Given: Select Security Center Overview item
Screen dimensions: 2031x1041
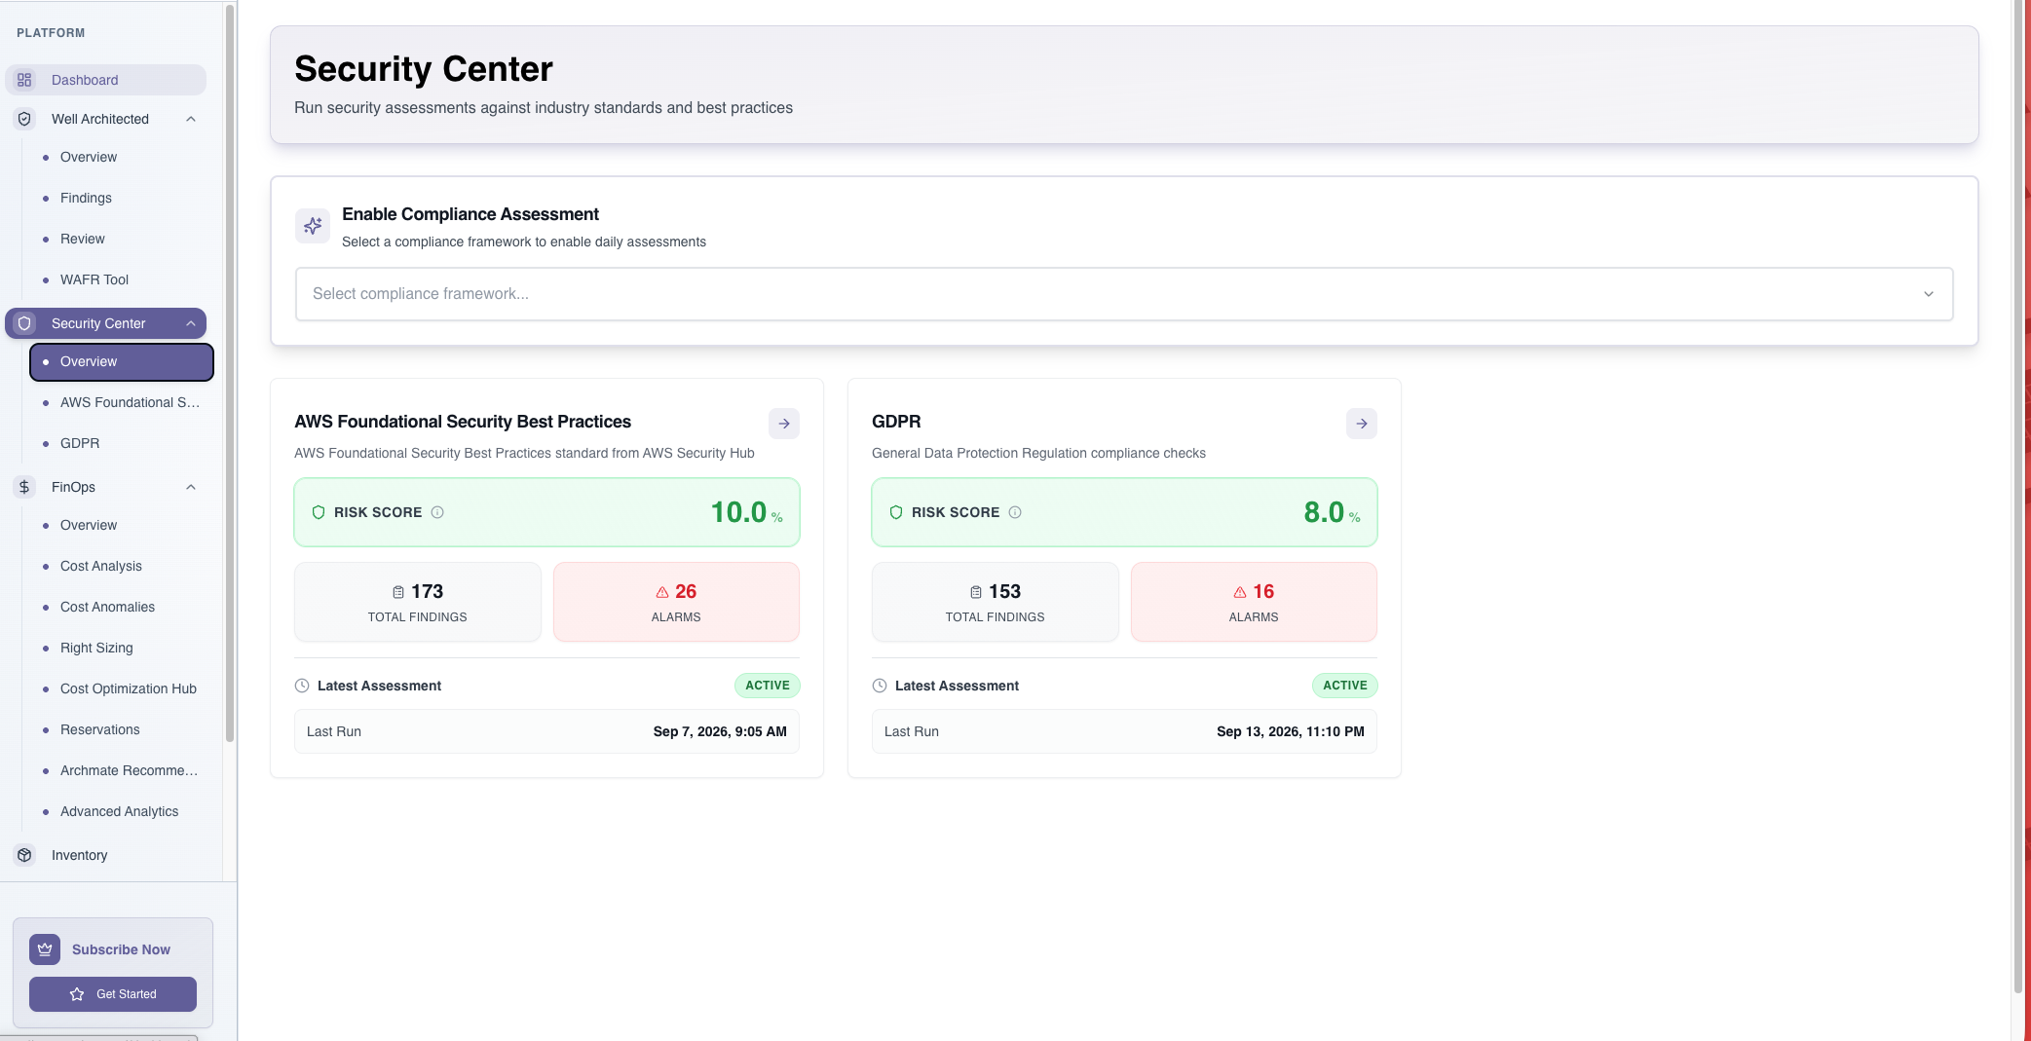Looking at the screenshot, I should tap(122, 361).
